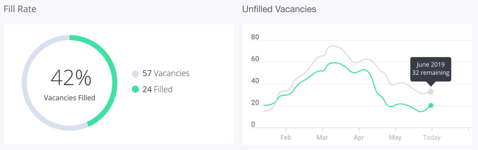This screenshot has width=478, height=150.
Task: Select the '24 Filled' legend label
Action: tap(157, 89)
